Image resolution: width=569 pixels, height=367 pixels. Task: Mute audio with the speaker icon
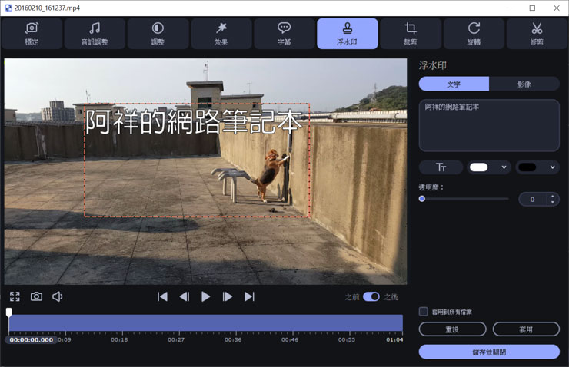point(58,296)
